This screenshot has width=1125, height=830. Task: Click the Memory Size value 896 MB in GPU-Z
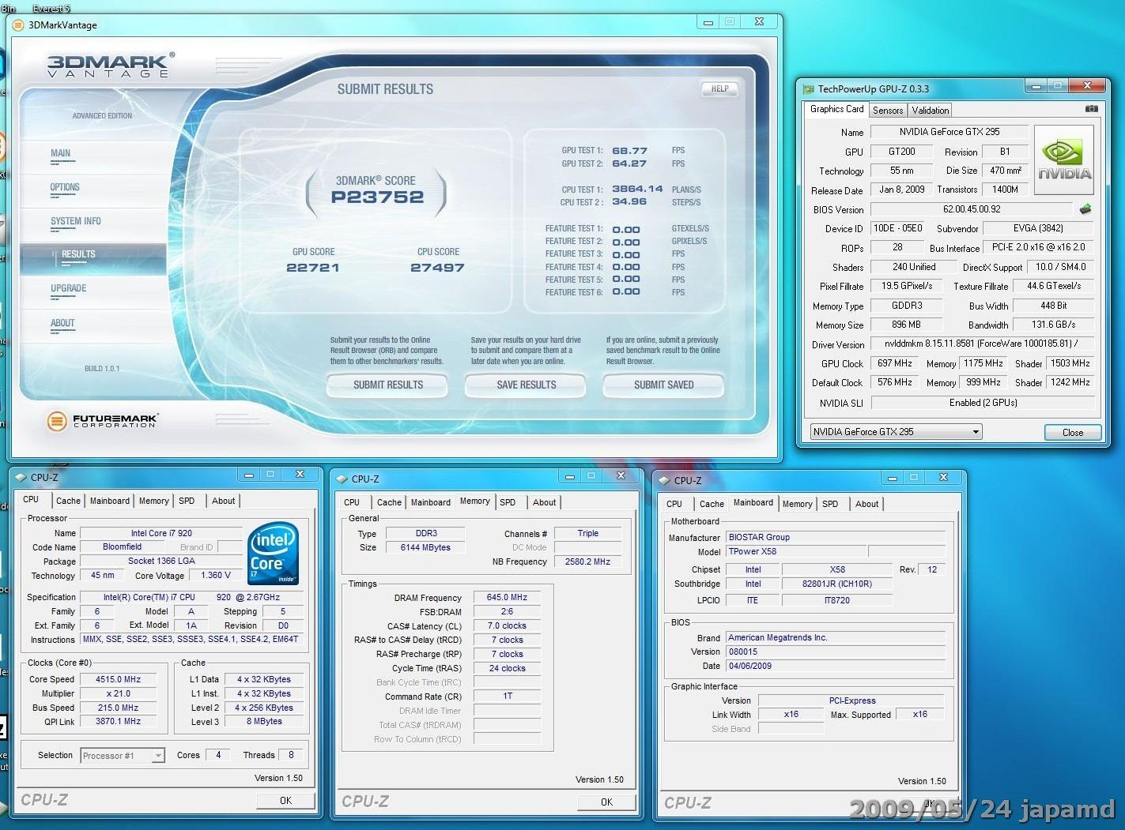click(906, 325)
